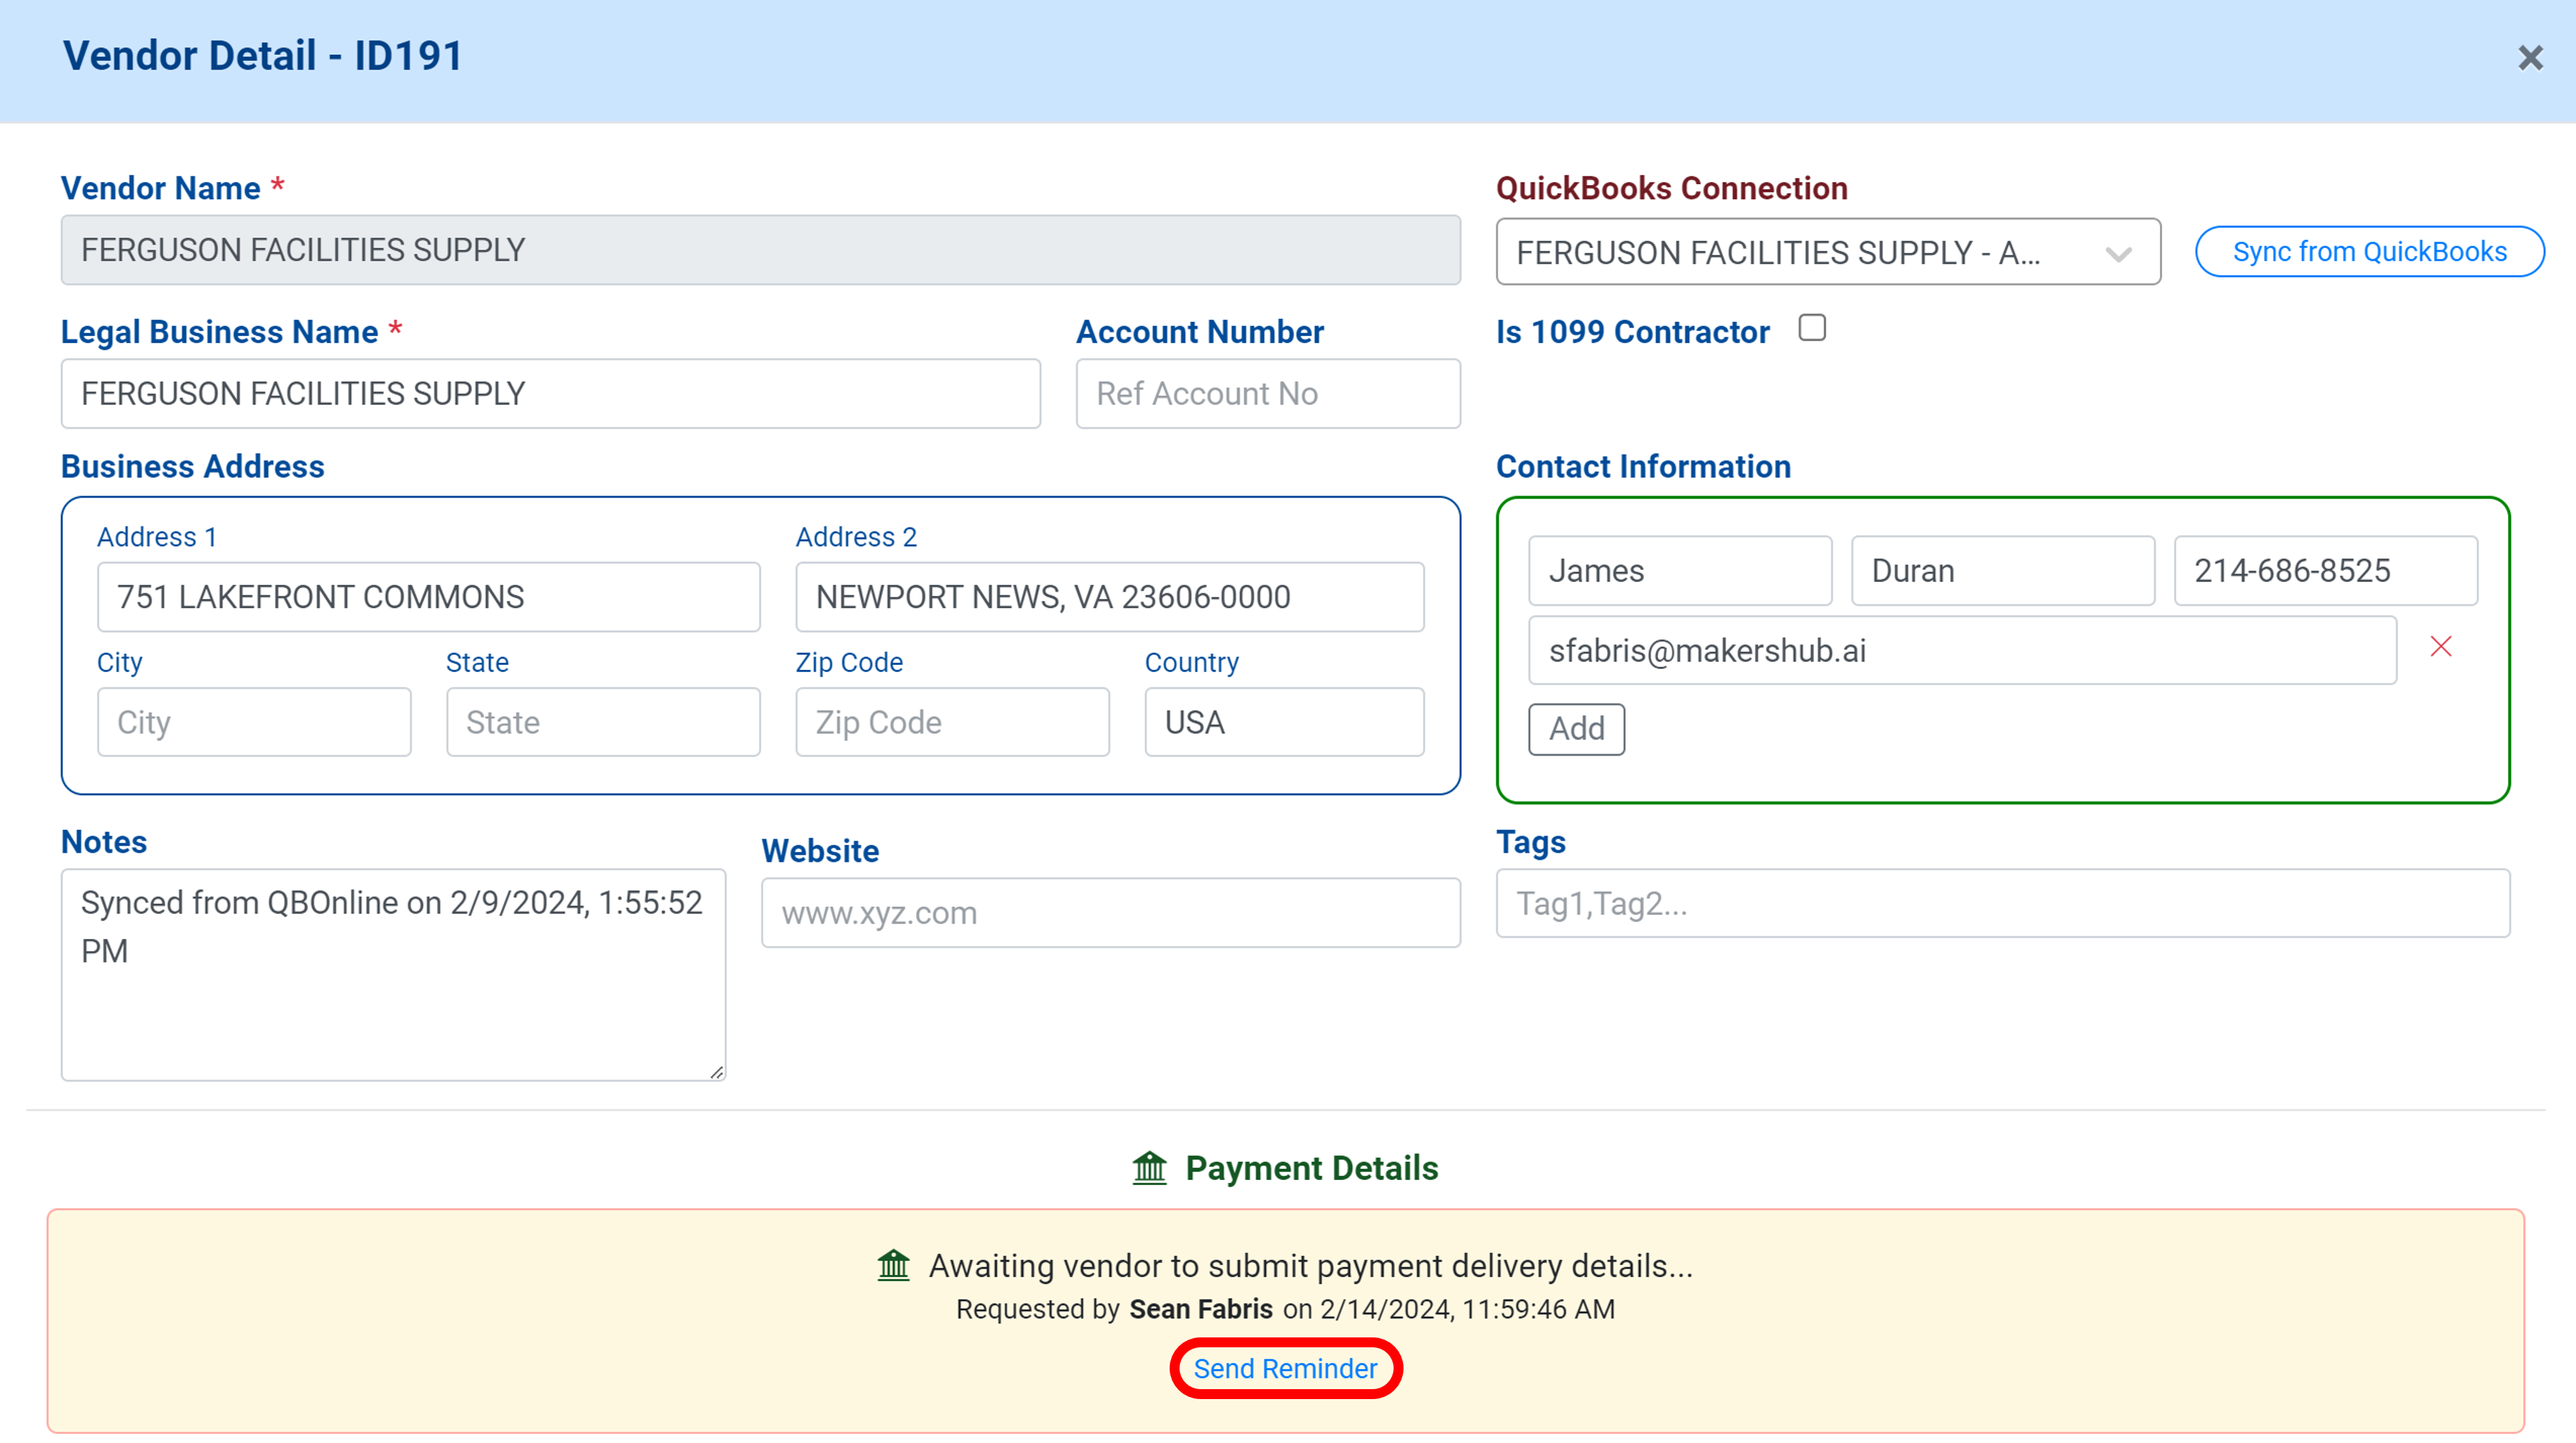This screenshot has height=1443, width=2576.
Task: Remove the sfabris@makershub.ai contact with the red X
Action: click(x=2441, y=647)
